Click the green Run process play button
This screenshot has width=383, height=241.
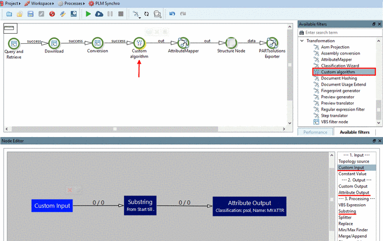point(88,14)
